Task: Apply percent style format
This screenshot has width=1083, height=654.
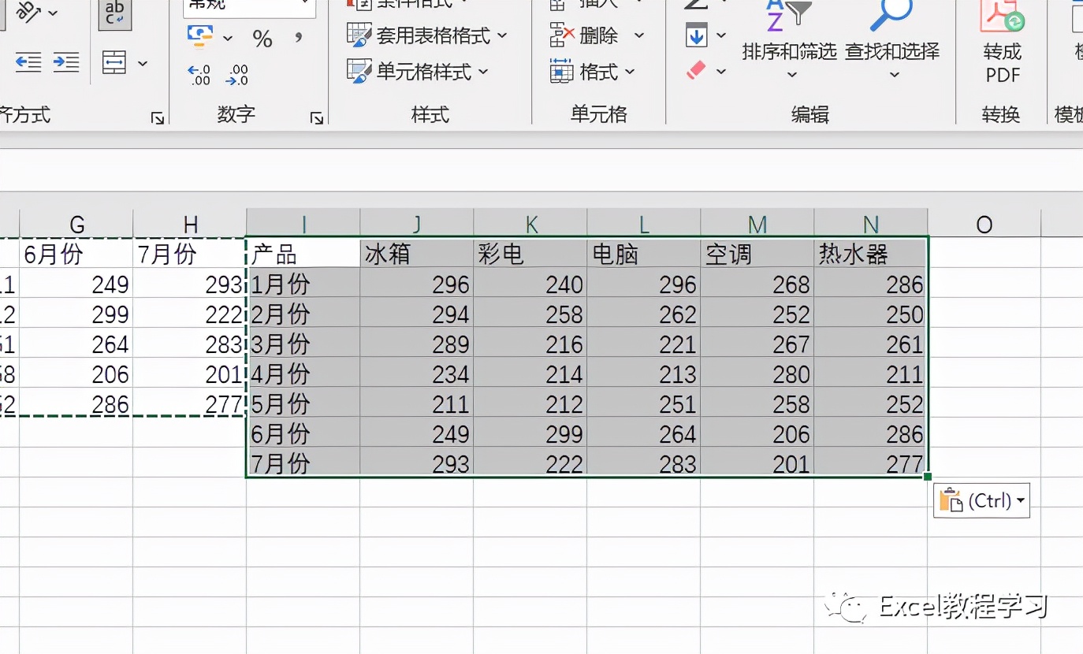Action: click(262, 38)
